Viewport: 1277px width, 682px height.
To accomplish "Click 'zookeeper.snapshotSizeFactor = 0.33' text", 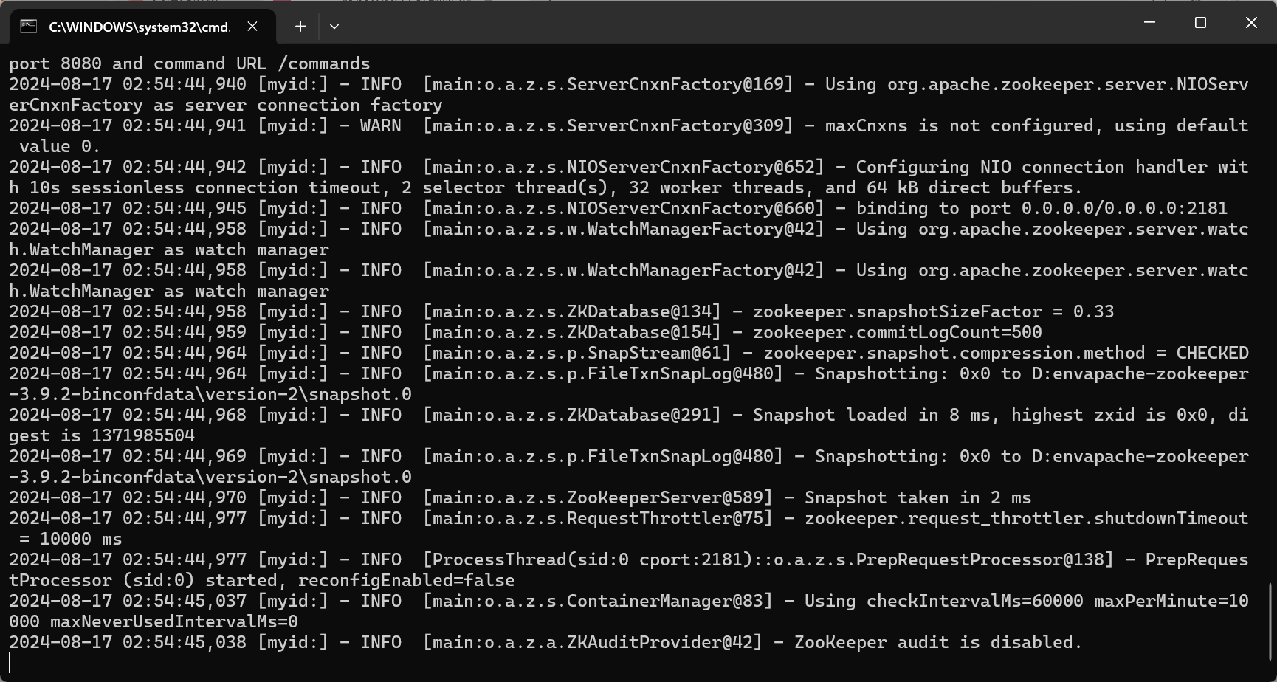I will [x=933, y=311].
